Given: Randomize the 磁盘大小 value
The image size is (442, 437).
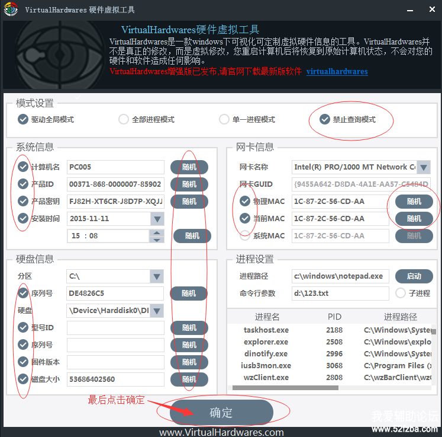Looking at the screenshot, I should point(189,379).
